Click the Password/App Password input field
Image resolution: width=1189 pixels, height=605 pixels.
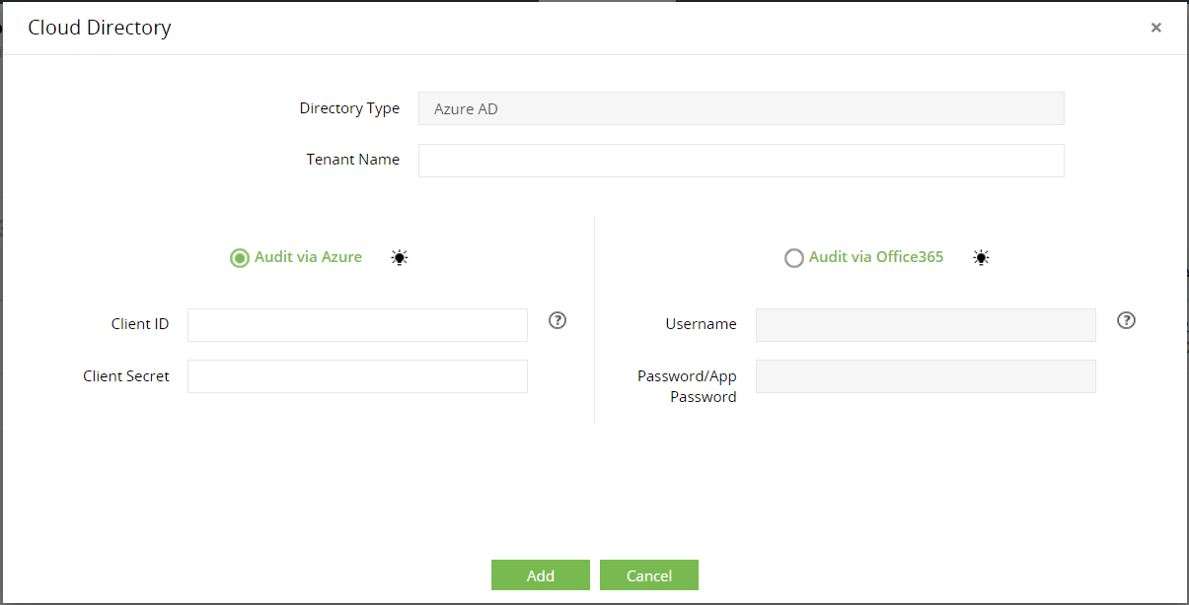926,376
